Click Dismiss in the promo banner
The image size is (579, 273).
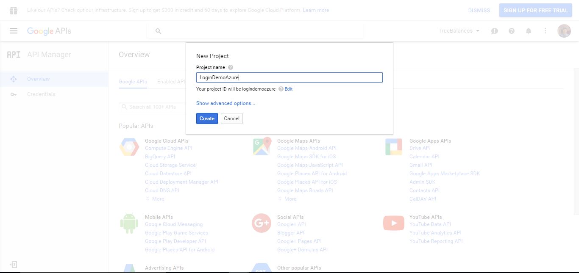coord(479,10)
